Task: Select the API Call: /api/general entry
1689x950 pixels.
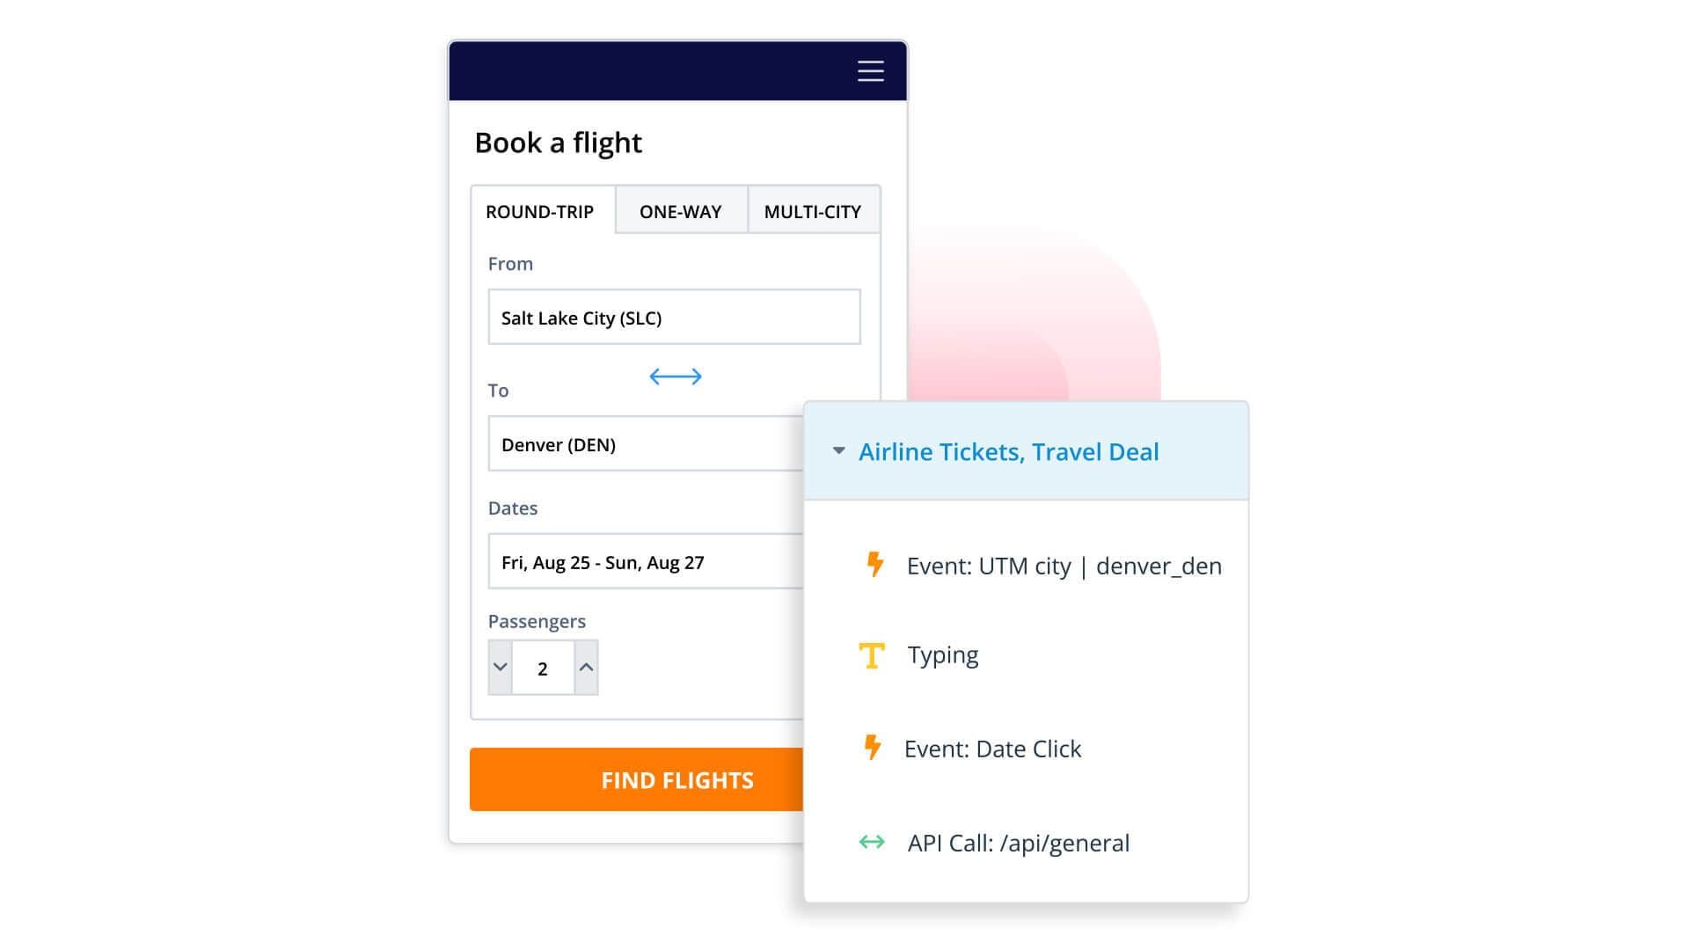Action: tap(1018, 844)
